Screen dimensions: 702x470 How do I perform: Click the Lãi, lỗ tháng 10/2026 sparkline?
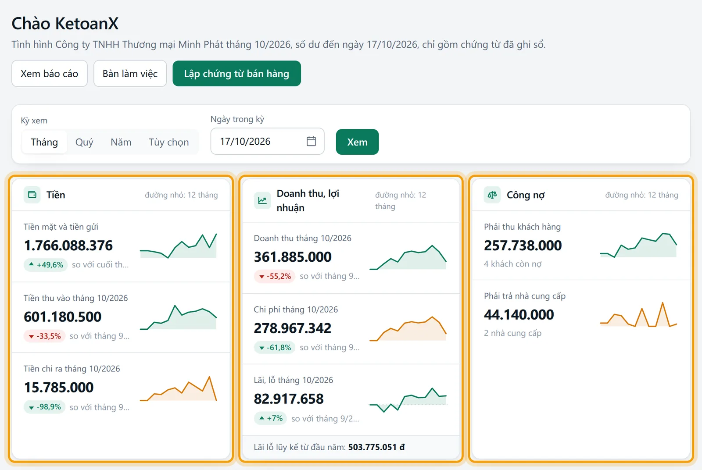(408, 400)
